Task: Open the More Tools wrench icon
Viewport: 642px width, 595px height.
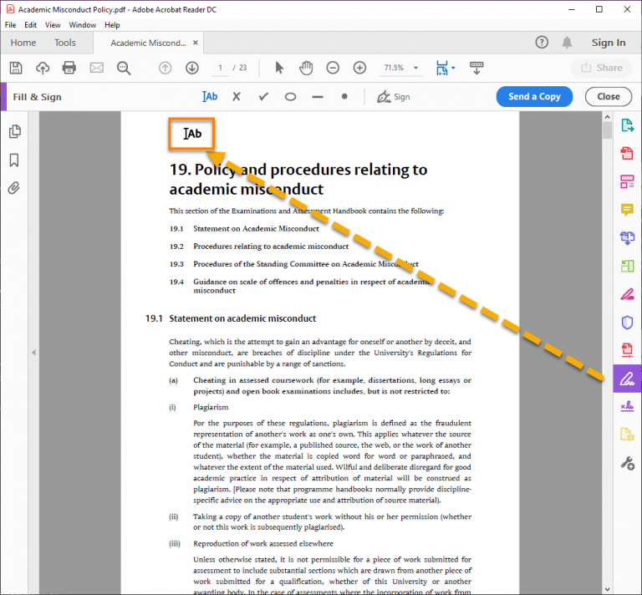Action: pos(627,463)
